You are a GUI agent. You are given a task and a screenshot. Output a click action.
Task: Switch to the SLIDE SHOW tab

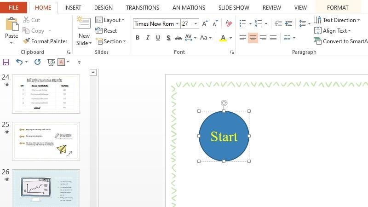point(234,7)
